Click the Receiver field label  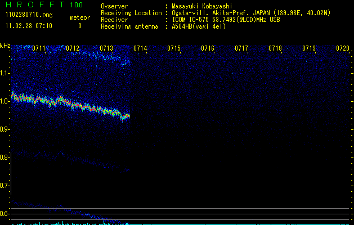(114, 20)
